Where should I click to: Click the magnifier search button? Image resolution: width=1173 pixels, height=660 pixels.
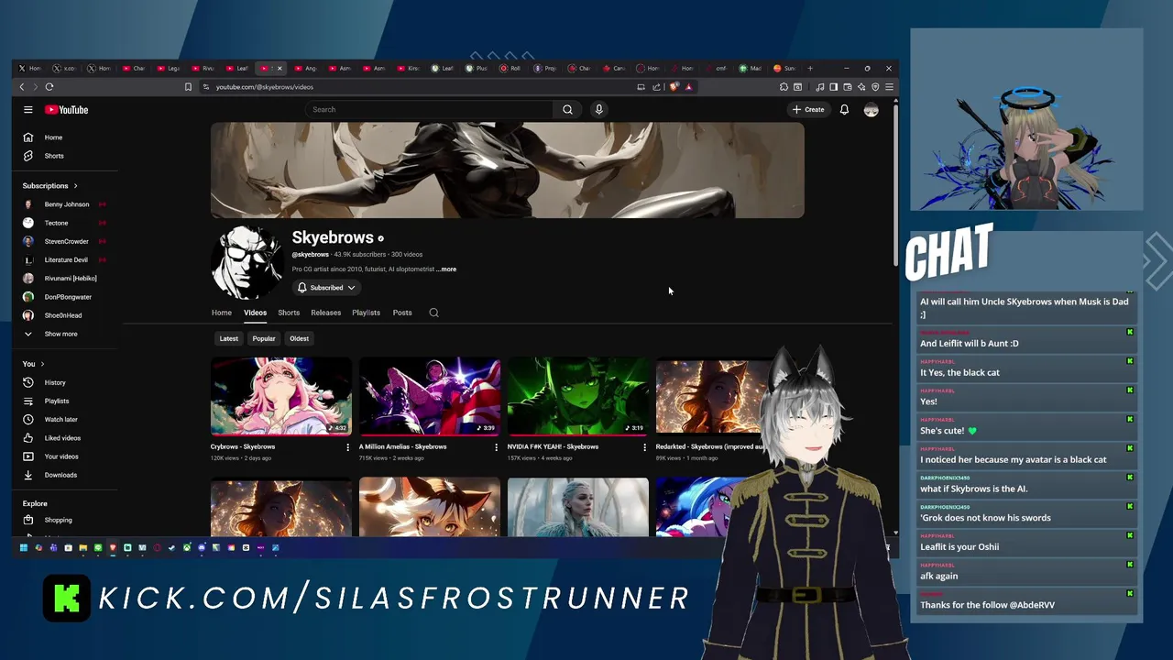click(x=567, y=109)
